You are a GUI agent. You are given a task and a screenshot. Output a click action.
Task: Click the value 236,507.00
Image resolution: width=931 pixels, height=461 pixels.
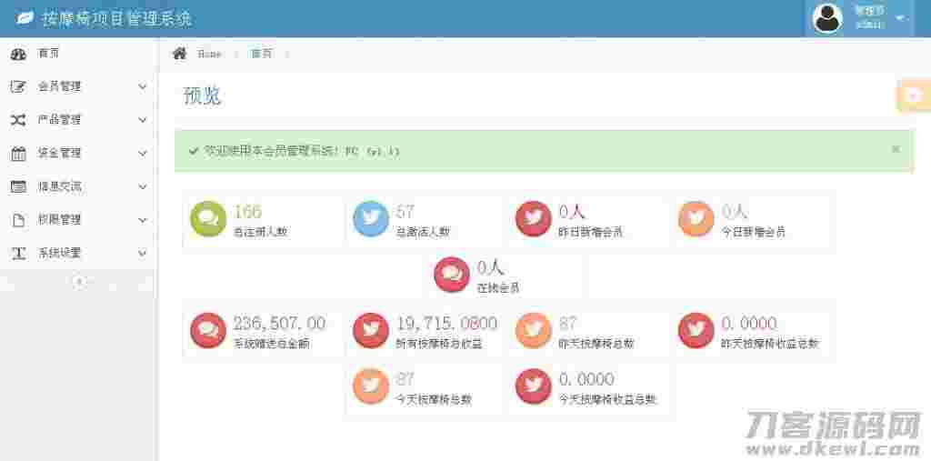tap(280, 323)
